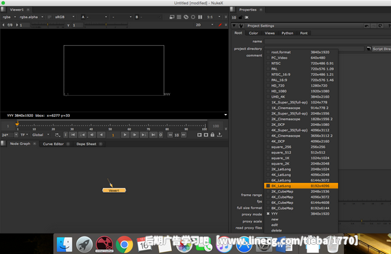Open Chrome from the Dock

(x=124, y=245)
